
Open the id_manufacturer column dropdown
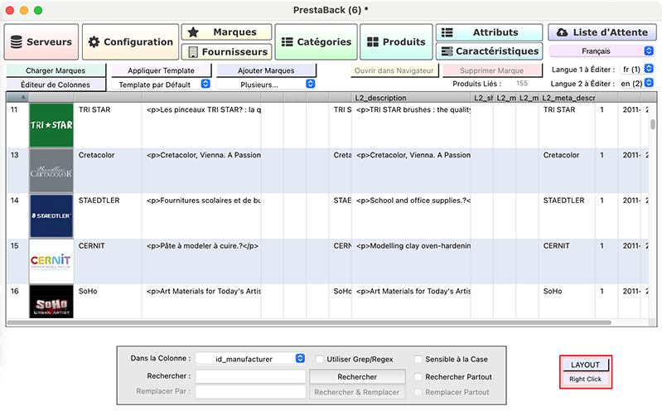(300, 359)
